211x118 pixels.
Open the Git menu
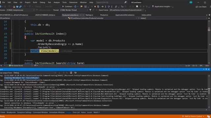click(x=21, y=2)
